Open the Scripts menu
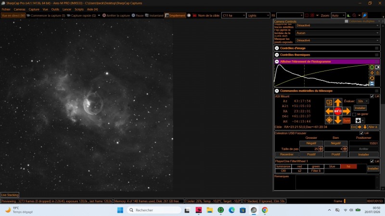 tap(79, 9)
